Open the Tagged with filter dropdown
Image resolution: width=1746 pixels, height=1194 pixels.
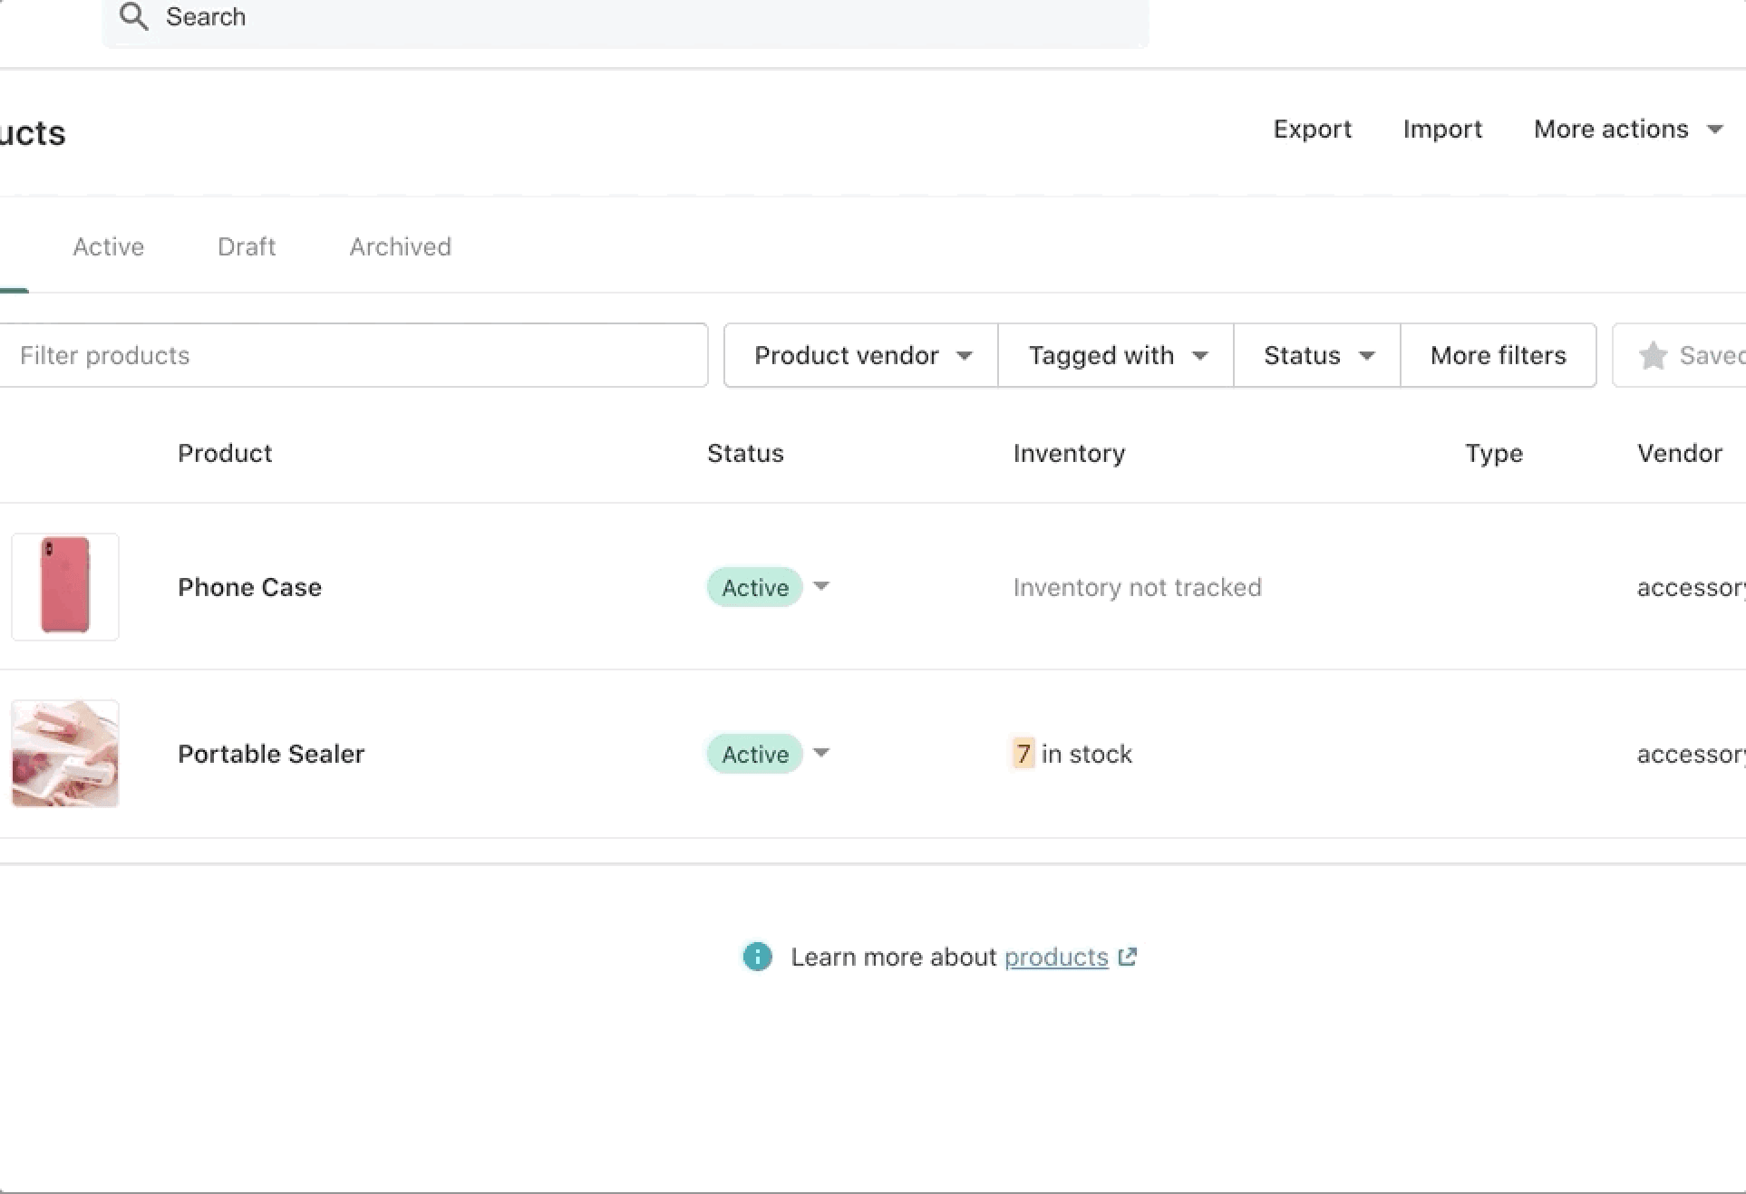[1115, 355]
